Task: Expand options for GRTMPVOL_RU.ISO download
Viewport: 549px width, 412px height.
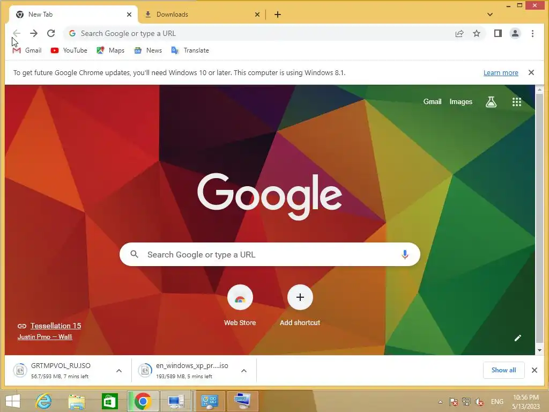Action: [x=119, y=371]
